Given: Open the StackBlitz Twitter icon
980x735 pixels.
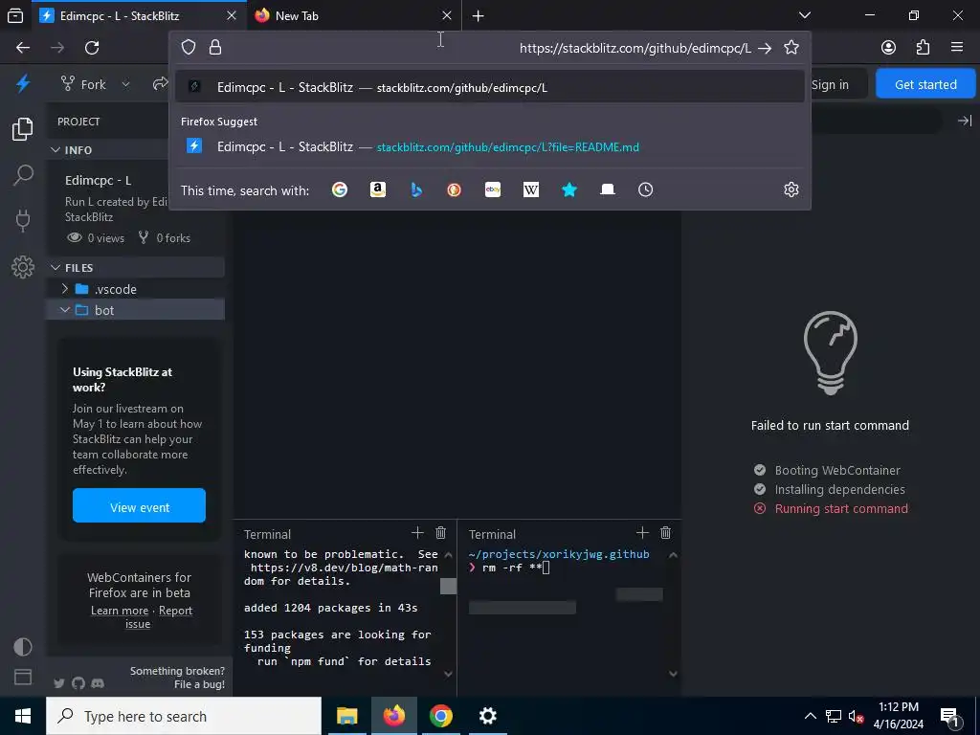Looking at the screenshot, I should pos(59,683).
